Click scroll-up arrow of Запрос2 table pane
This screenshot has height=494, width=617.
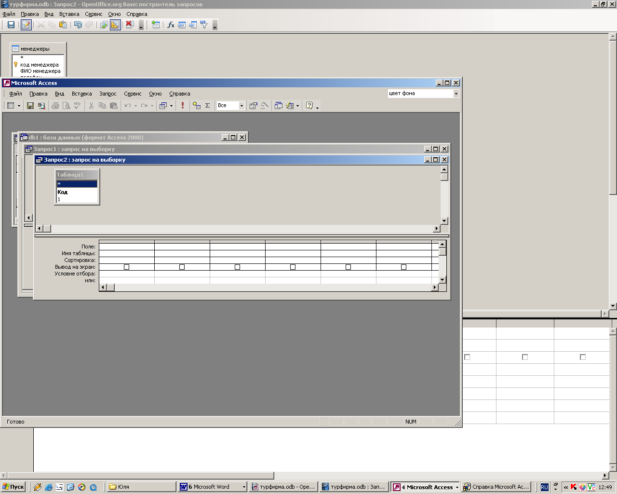point(444,169)
